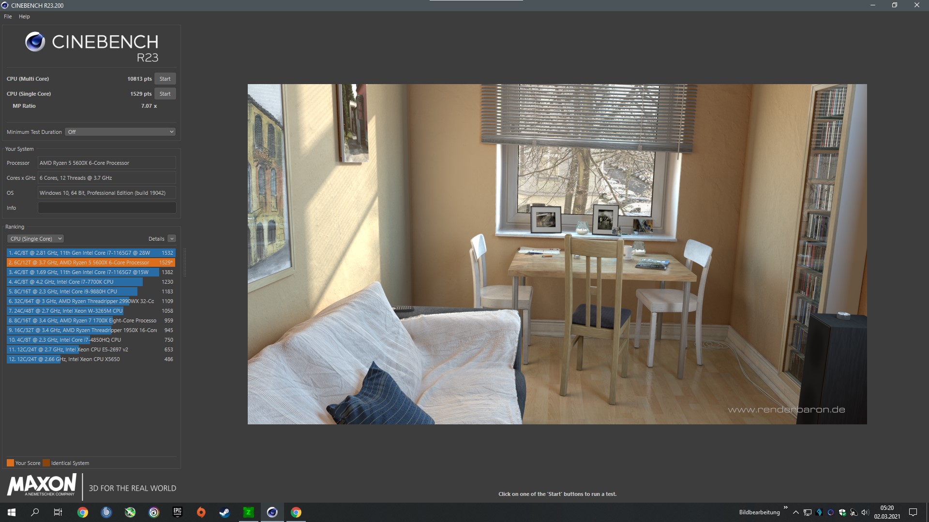Open Windows Task View
This screenshot has height=522, width=929.
[x=58, y=512]
